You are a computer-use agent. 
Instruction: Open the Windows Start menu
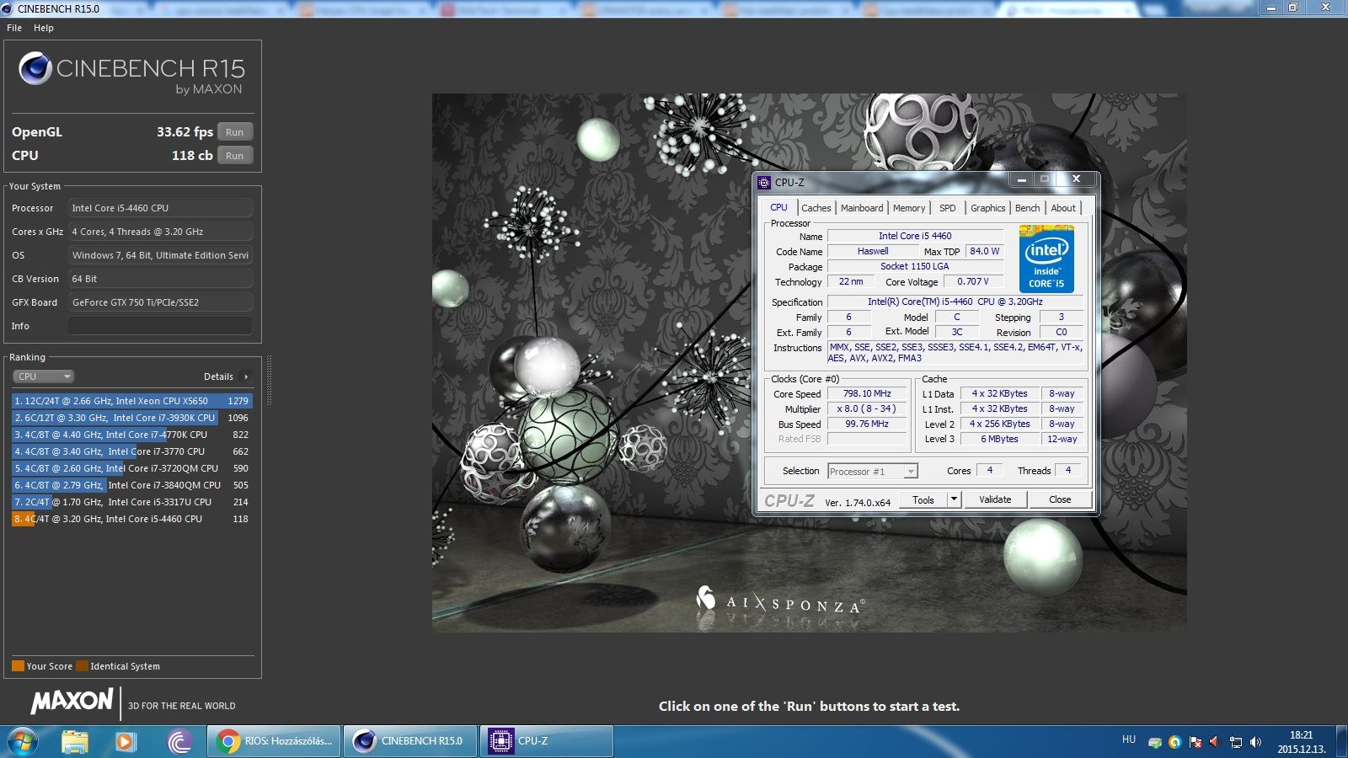point(21,741)
